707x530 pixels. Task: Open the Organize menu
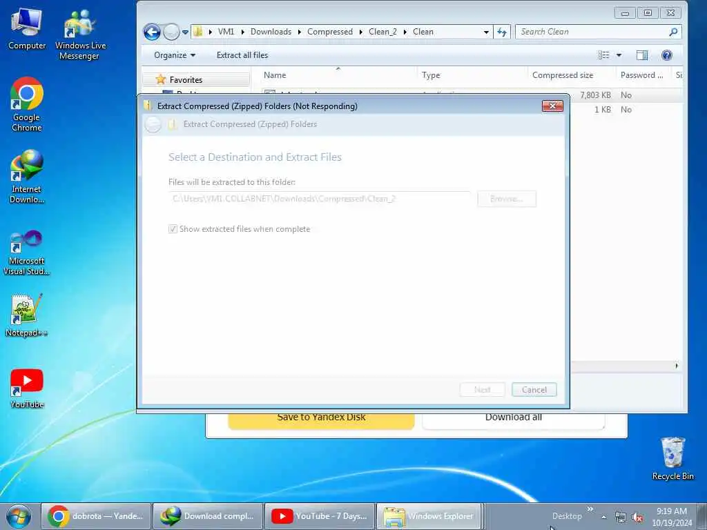(x=175, y=55)
